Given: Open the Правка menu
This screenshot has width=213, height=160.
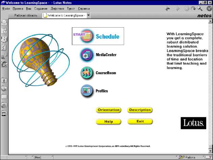Looking at the screenshot, I should click(x=18, y=9).
